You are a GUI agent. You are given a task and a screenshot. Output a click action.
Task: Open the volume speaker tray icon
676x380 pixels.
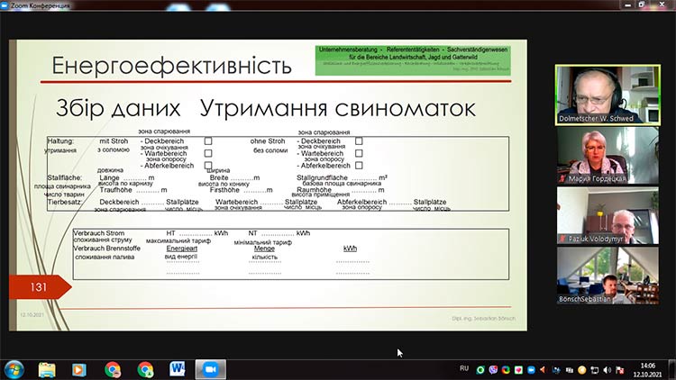point(607,370)
